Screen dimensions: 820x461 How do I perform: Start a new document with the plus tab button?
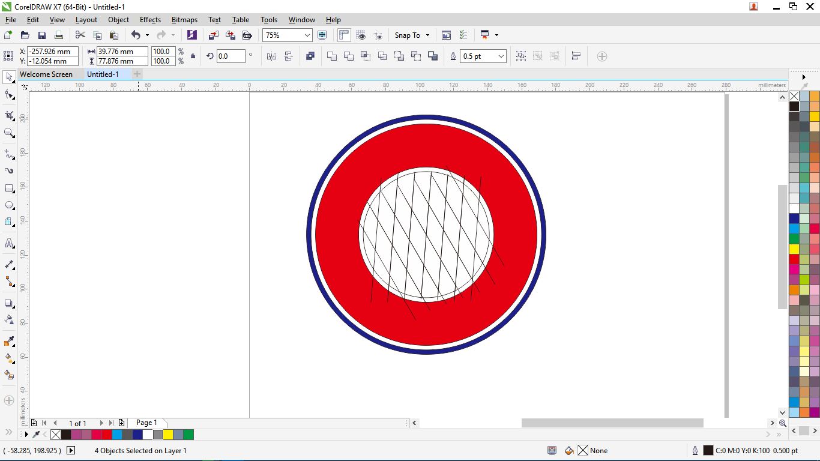137,74
